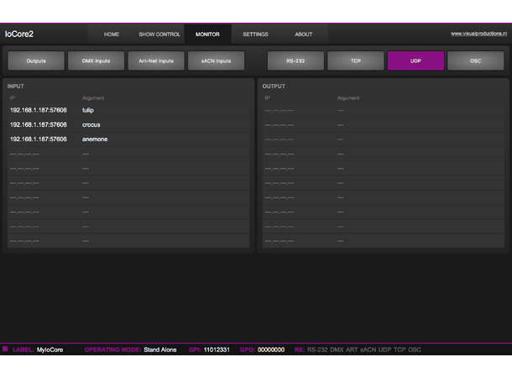Viewport: 512px width, 378px height.
Task: View the Art-Net Inputs monitor
Action: pyautogui.click(x=156, y=61)
